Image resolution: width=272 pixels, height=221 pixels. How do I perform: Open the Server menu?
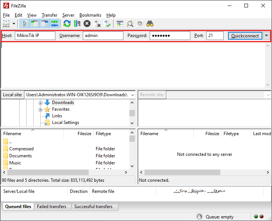(68, 15)
